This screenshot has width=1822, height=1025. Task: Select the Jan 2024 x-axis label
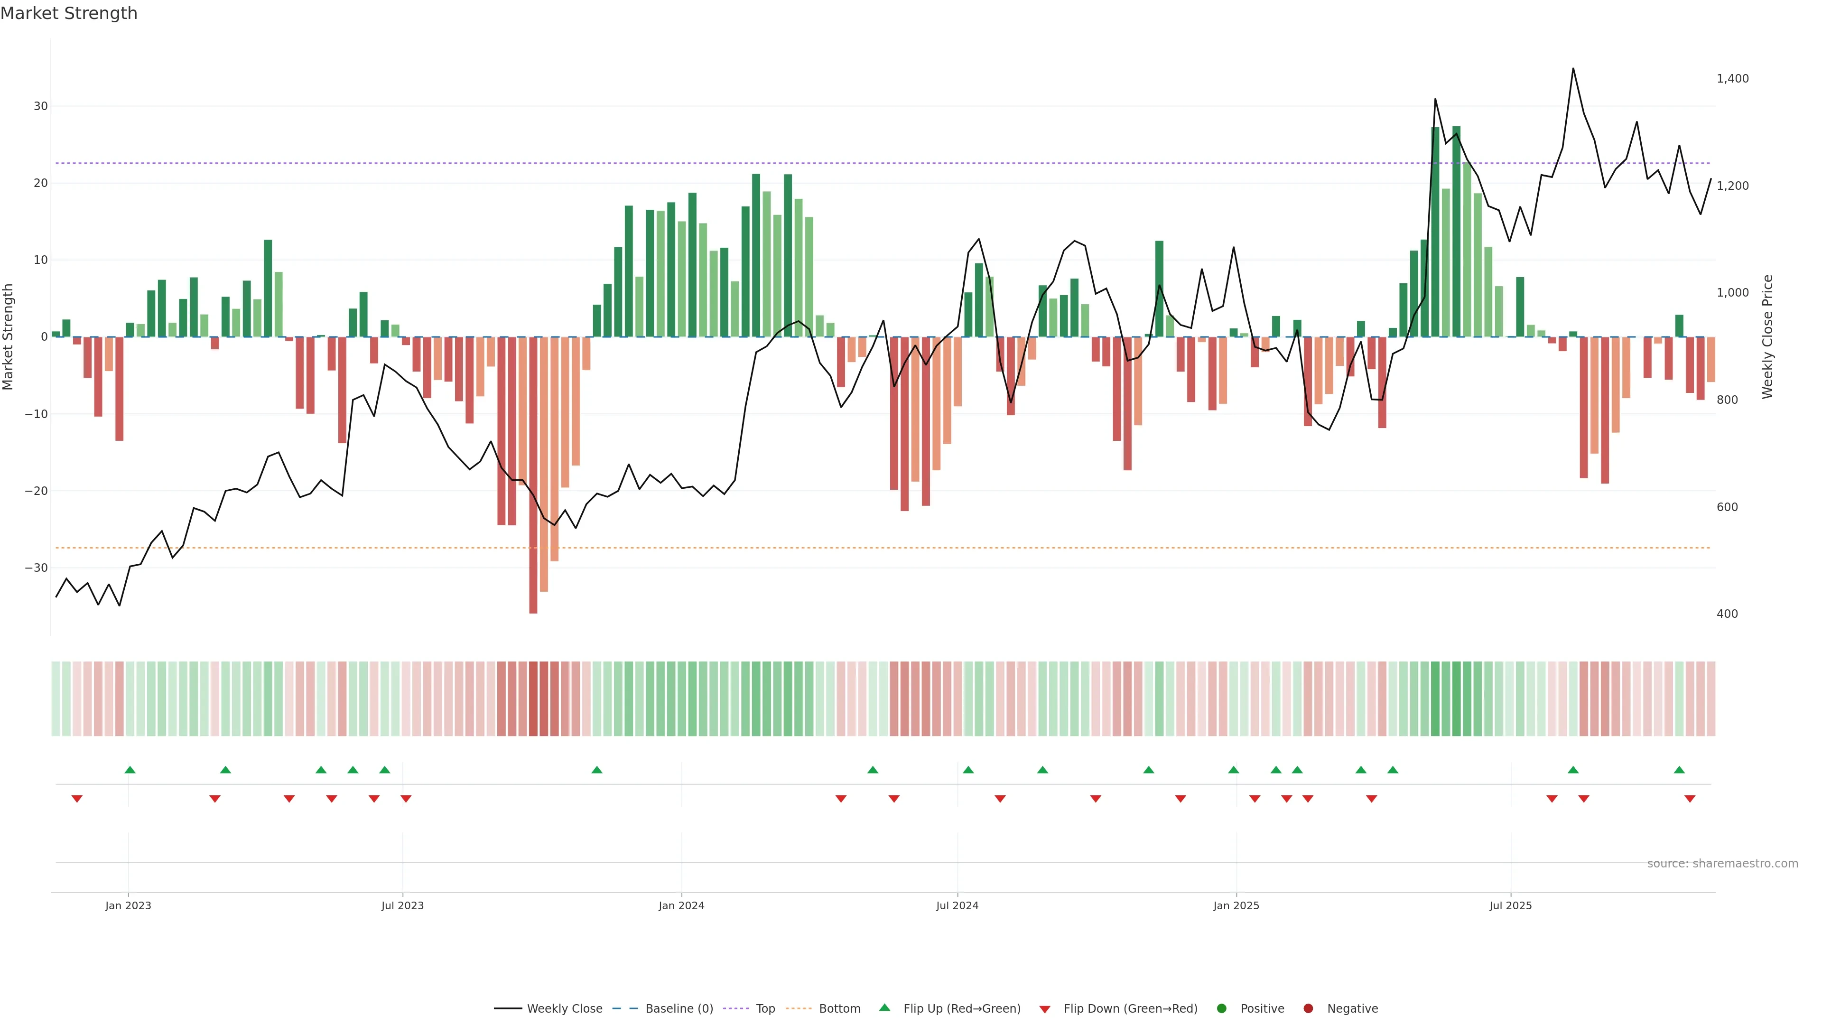[x=681, y=905]
